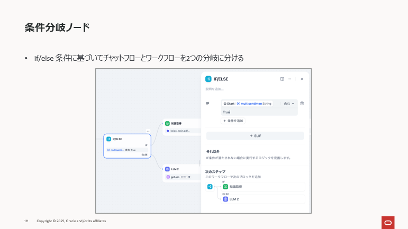Click the gpt-4o model label in LLM 2 node
This screenshot has width=408, height=229.
(x=175, y=177)
